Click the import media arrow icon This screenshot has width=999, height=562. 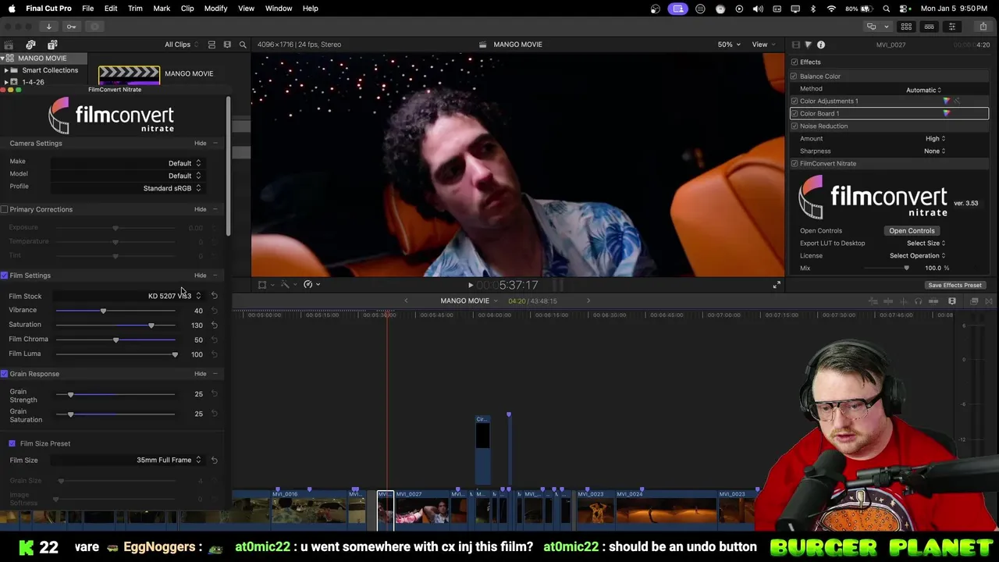[48, 27]
